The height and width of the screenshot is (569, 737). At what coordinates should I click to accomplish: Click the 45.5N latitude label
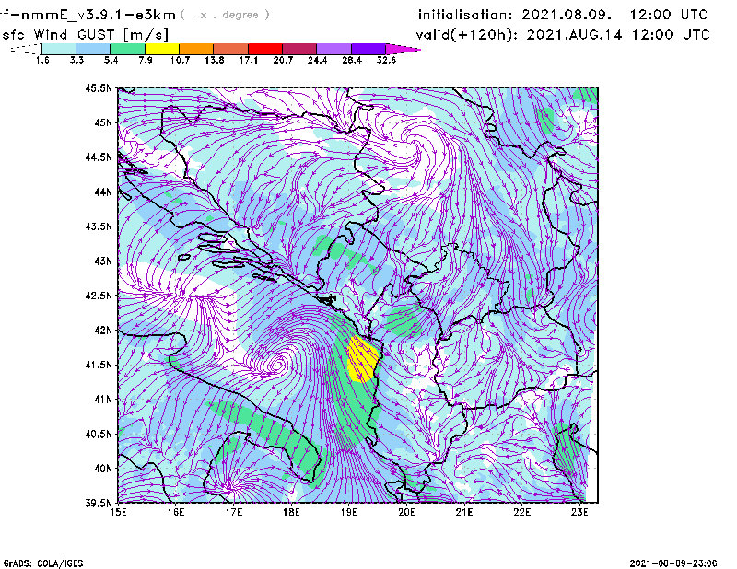[x=99, y=87]
